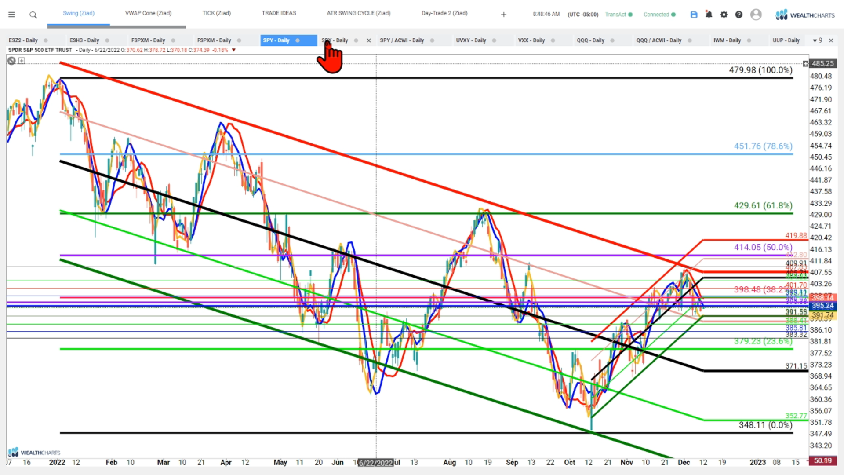Switch to TICK (Ziad) workspace tab

pyautogui.click(x=217, y=13)
